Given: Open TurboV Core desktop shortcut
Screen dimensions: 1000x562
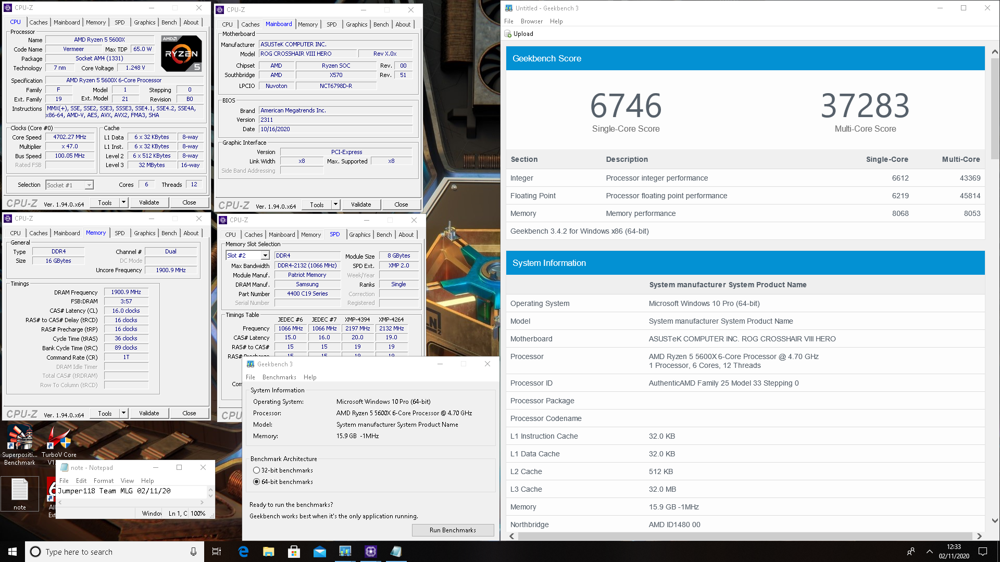Looking at the screenshot, I should [x=59, y=445].
